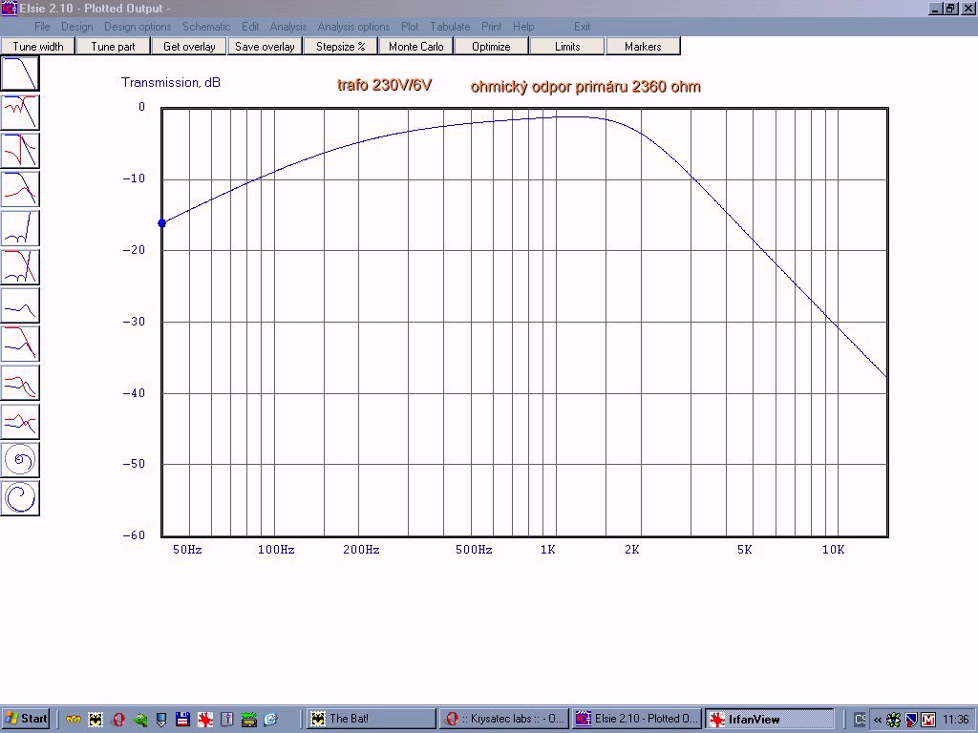Viewport: 978px width, 733px height.
Task: Open the Print menu
Action: coord(492,27)
